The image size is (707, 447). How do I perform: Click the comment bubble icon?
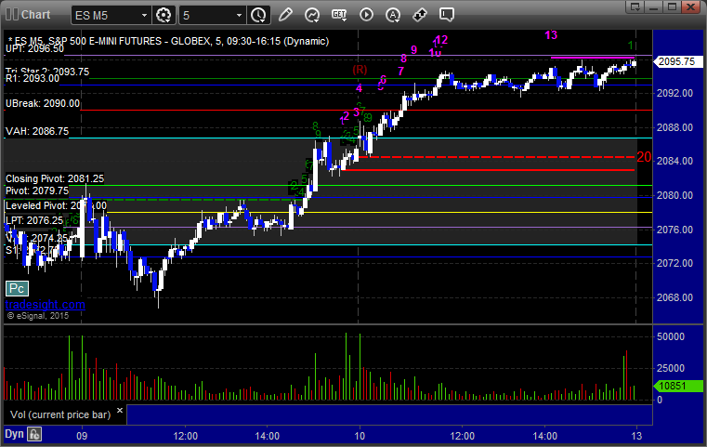pos(446,15)
